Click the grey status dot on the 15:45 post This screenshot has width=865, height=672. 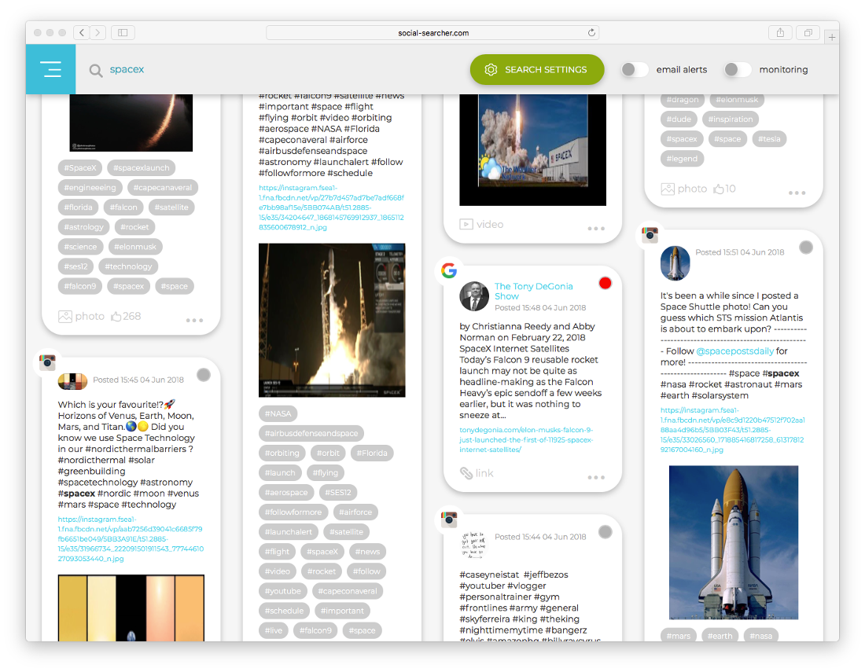204,375
